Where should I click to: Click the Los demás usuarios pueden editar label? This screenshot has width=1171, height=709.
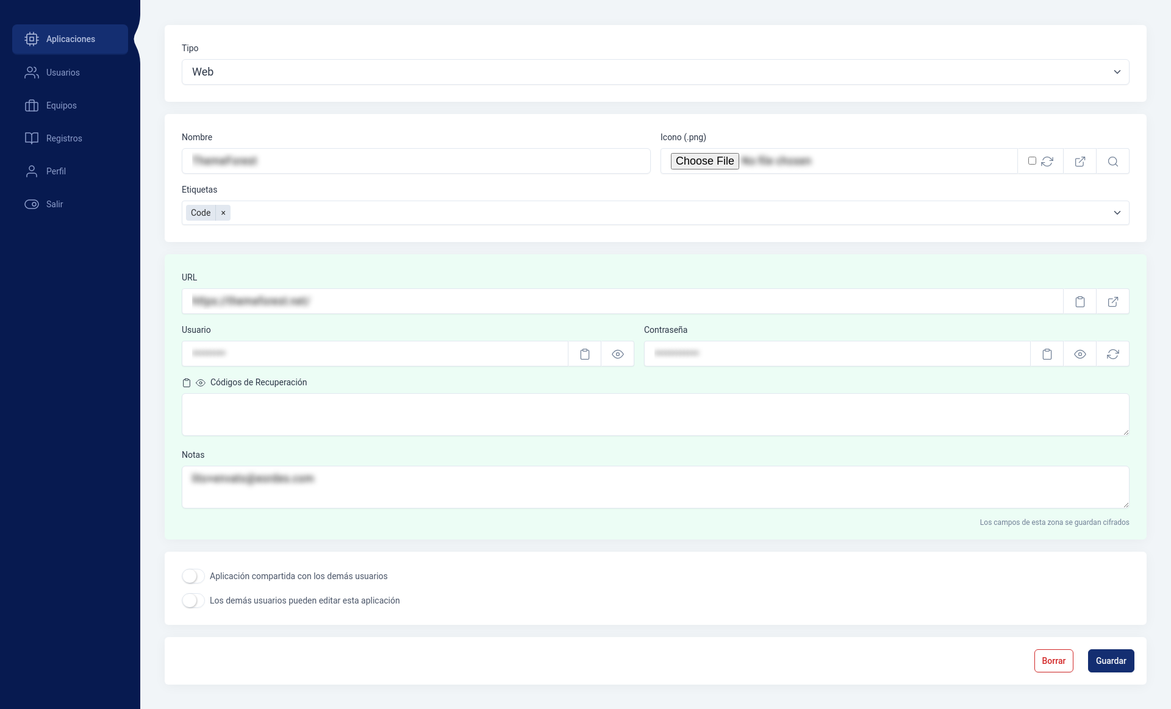(305, 600)
